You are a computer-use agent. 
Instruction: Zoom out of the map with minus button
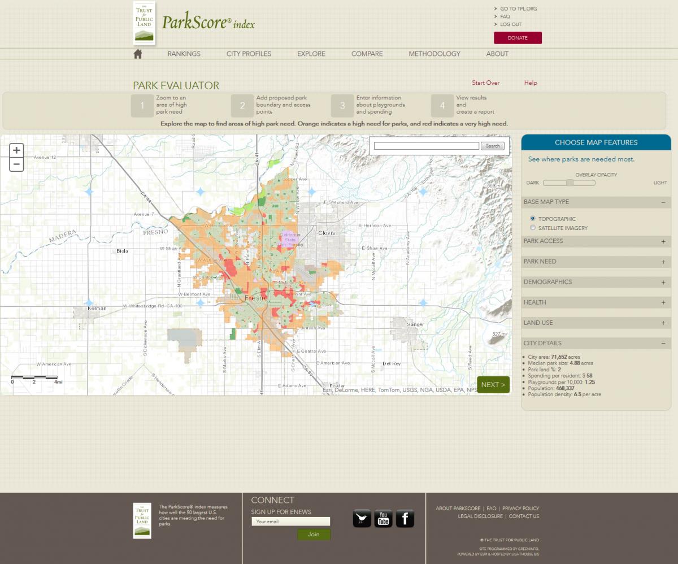16,164
